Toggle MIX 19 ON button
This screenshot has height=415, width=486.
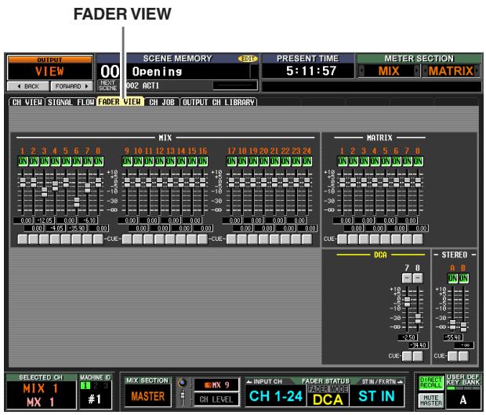(253, 162)
